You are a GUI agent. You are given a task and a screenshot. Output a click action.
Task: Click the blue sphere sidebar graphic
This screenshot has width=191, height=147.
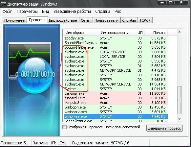pos(35,76)
